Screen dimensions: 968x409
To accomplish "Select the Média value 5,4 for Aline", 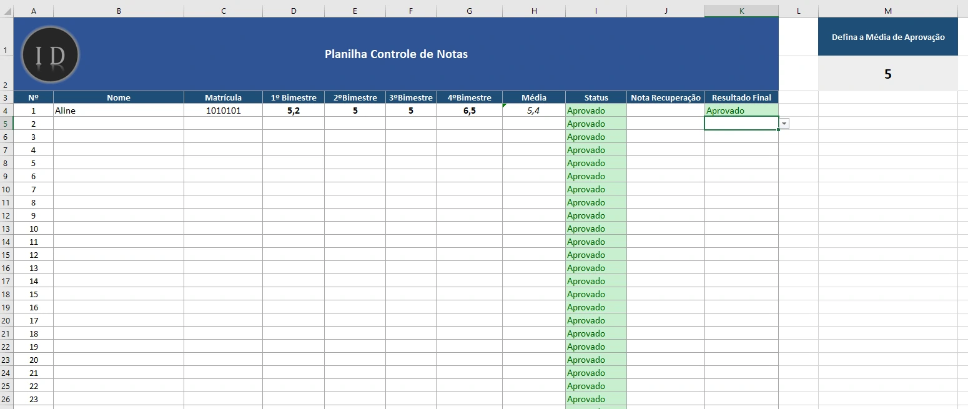I will pyautogui.click(x=534, y=110).
